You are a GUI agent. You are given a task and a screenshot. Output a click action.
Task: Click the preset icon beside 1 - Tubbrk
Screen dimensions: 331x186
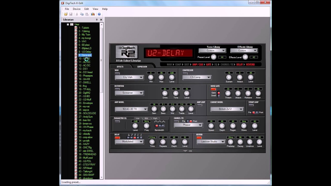[x=76, y=28]
